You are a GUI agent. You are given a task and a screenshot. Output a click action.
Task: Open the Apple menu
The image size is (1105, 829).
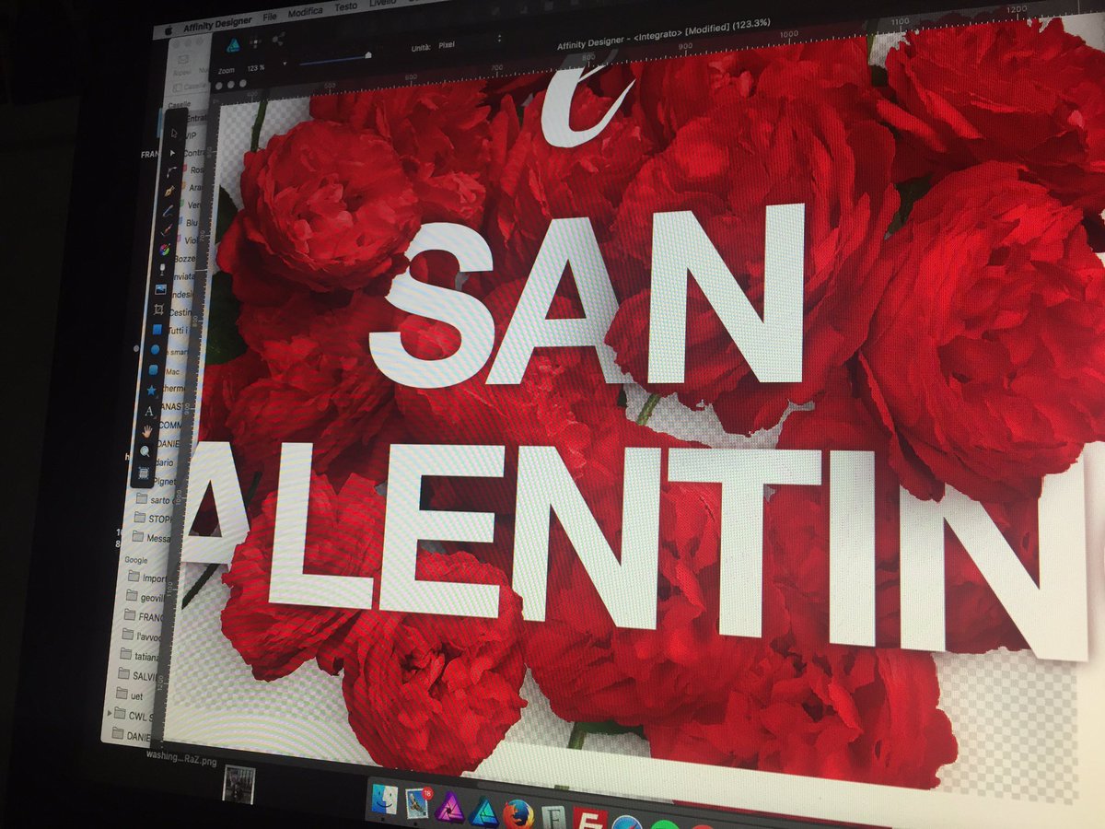(169, 29)
